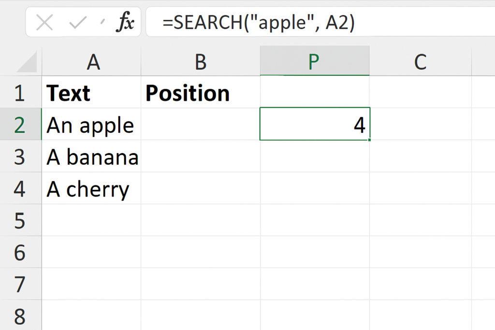This screenshot has height=330, width=495.
Task: Click the Cancel (X) formula icon
Action: coord(44,23)
